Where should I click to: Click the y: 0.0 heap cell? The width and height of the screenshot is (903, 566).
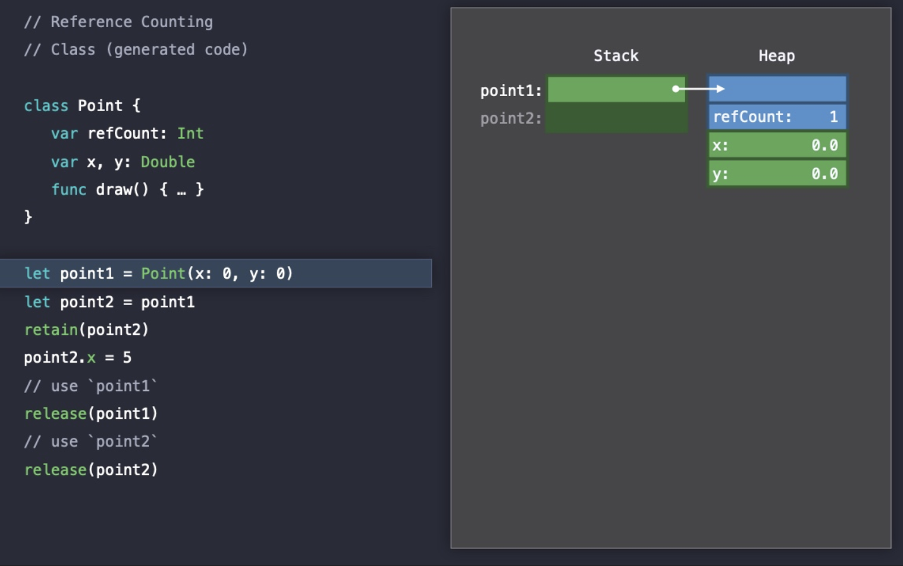point(777,174)
